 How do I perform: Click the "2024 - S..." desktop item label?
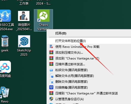click(x=43, y=4)
